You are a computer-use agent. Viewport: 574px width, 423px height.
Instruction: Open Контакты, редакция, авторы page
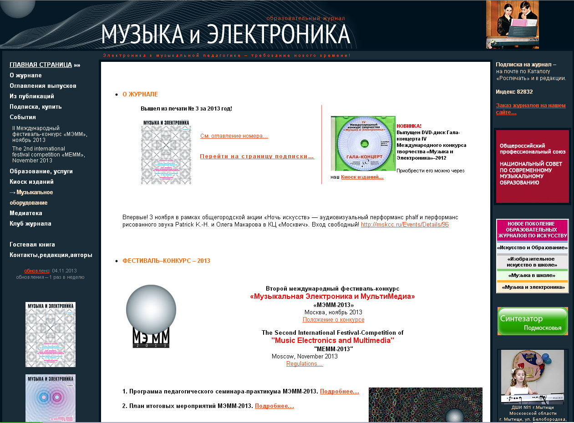[x=51, y=255]
